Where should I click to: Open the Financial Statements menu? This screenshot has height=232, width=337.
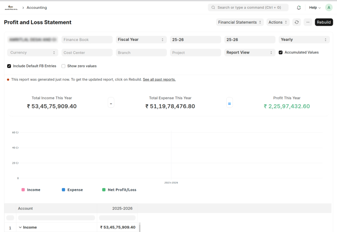[240, 22]
